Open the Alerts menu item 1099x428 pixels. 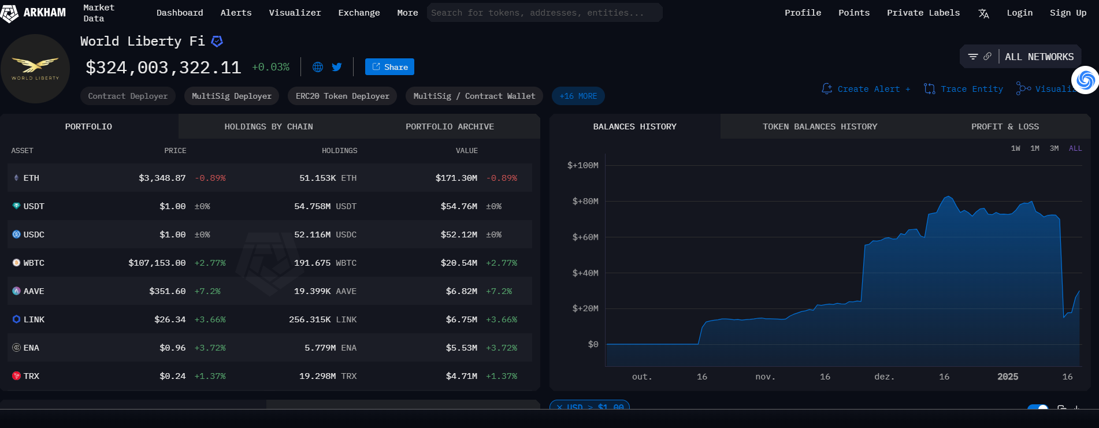tap(236, 13)
